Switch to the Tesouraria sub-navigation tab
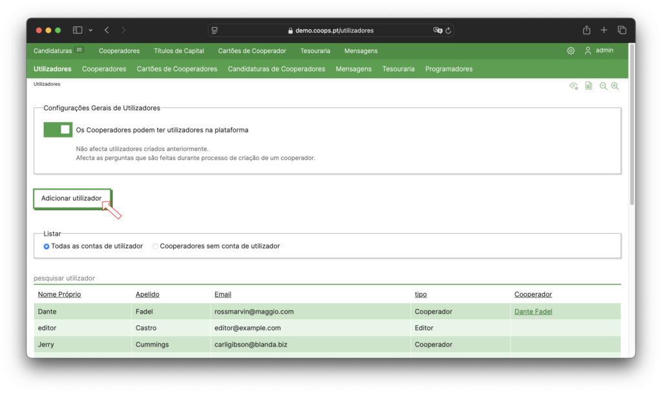This screenshot has width=662, height=393. 398,69
